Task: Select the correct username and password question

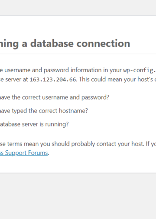Action: tap(55, 97)
